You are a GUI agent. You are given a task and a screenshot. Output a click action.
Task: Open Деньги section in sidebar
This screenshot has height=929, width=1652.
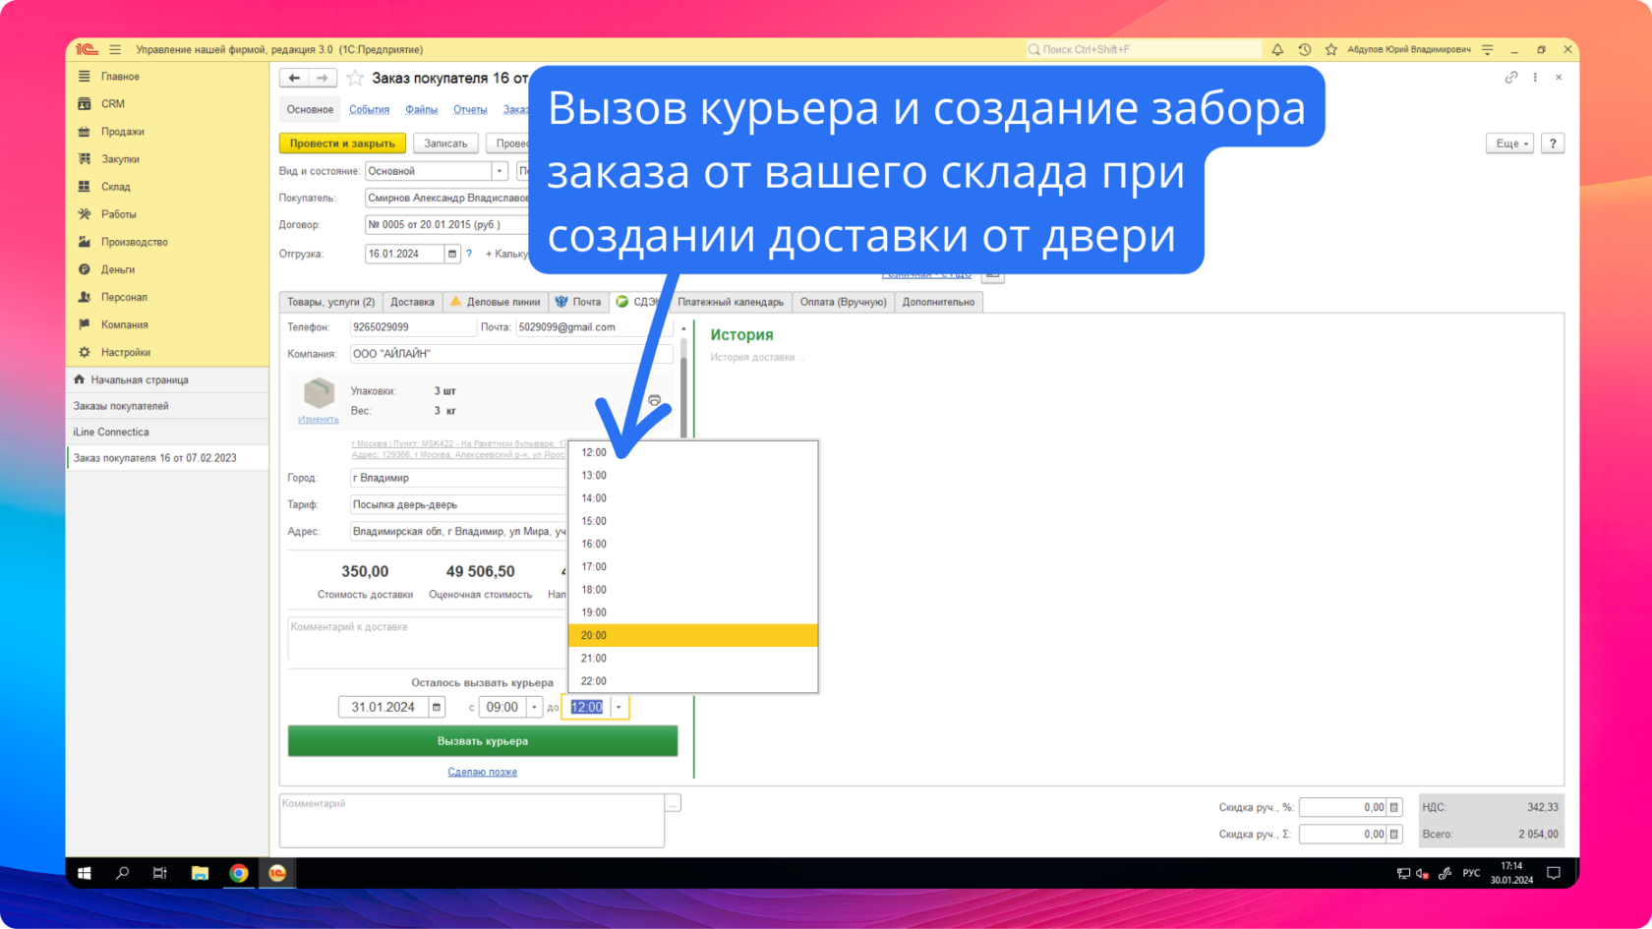pyautogui.click(x=117, y=269)
